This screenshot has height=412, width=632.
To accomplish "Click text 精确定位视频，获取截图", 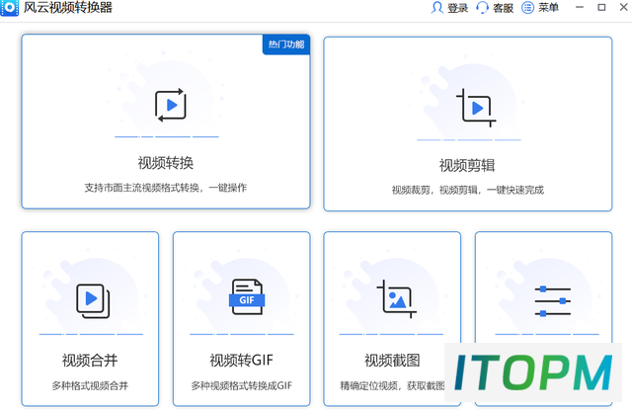I will click(x=392, y=385).
